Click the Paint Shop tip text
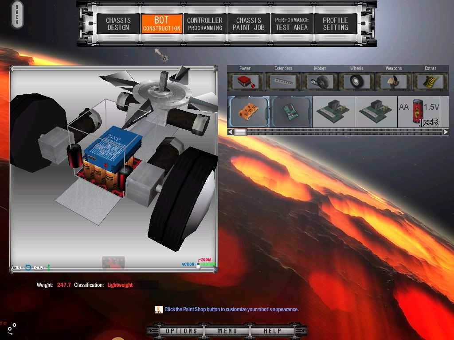This screenshot has width=454, height=340. tap(231, 309)
